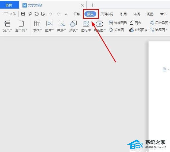This screenshot has width=170, height=152.
Task: Expand the 表格 dropdown arrow
Action: (x=41, y=30)
